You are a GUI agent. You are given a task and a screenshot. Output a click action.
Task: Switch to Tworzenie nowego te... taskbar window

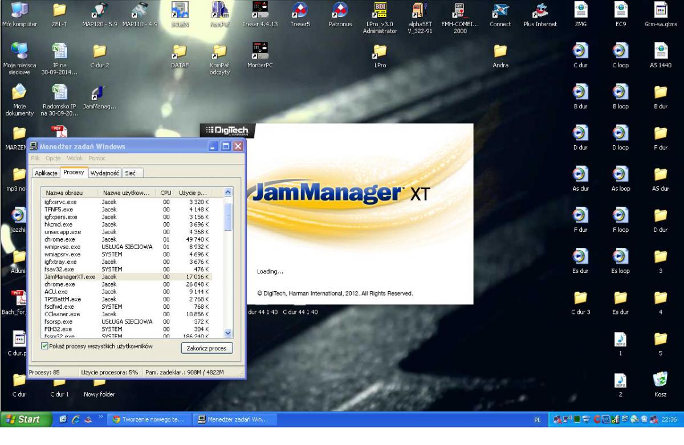coord(148,420)
